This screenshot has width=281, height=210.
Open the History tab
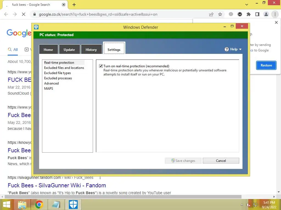(x=91, y=49)
